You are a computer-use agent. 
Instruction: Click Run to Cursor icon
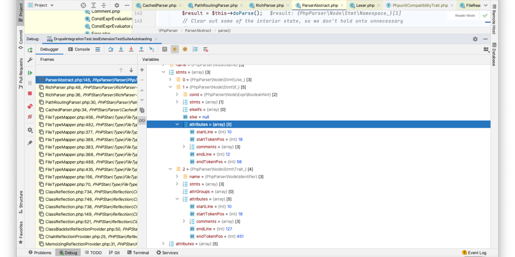[x=151, y=49]
